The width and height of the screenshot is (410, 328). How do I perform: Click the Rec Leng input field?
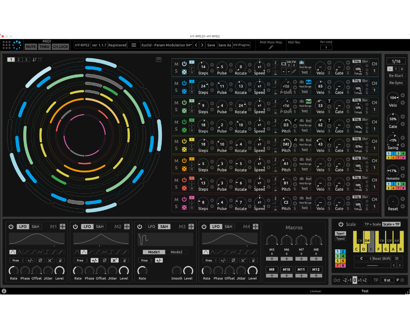(x=326, y=48)
